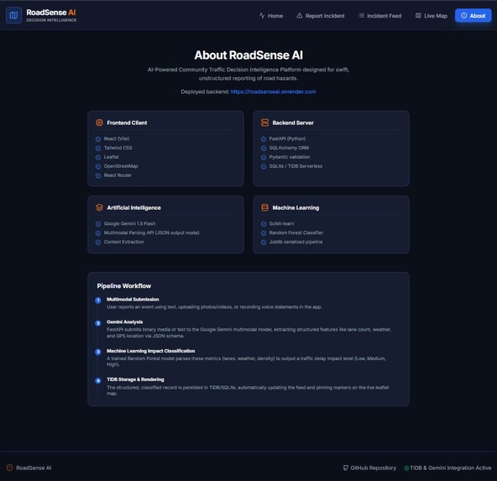Click the Frontend Client card title

point(127,123)
